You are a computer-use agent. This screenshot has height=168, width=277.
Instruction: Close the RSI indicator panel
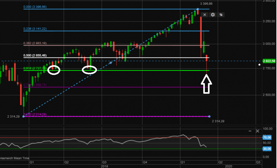tap(257, 131)
